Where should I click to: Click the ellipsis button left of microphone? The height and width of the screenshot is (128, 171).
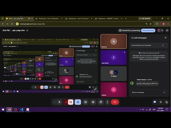pos(55,102)
